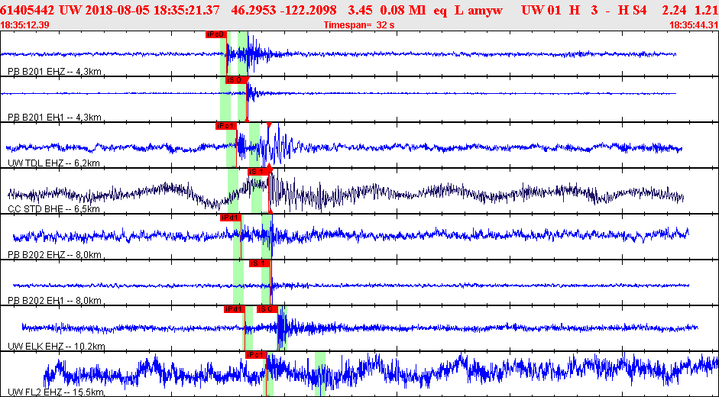Click the iS 1 pick flag on STD BHE

click(x=257, y=171)
